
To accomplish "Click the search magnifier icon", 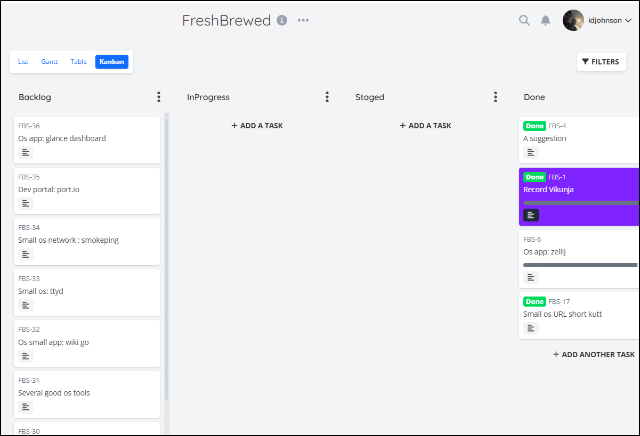I will tap(524, 20).
